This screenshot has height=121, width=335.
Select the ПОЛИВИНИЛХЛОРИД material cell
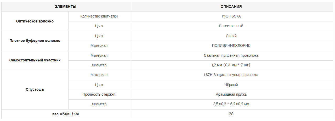pyautogui.click(x=231, y=46)
